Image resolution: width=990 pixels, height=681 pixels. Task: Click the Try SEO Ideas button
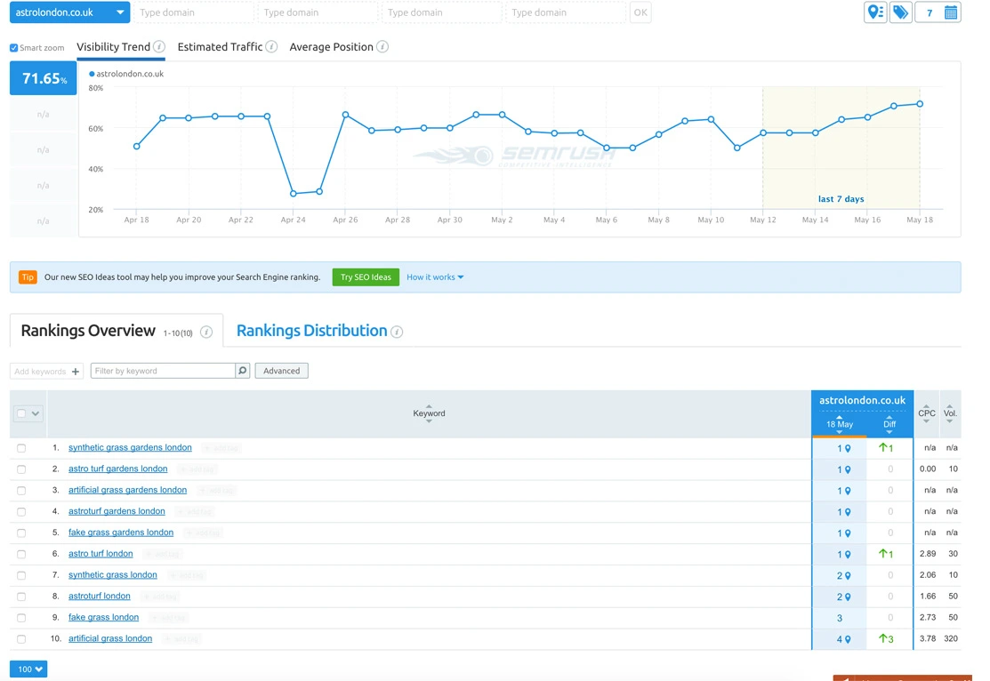366,277
